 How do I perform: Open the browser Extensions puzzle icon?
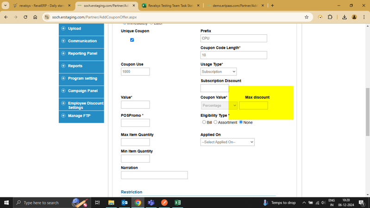pyautogui.click(x=330, y=17)
